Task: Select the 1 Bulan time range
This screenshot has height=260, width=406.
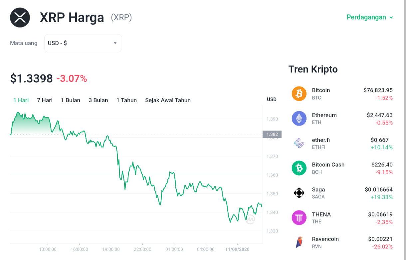Action: pyautogui.click(x=71, y=100)
